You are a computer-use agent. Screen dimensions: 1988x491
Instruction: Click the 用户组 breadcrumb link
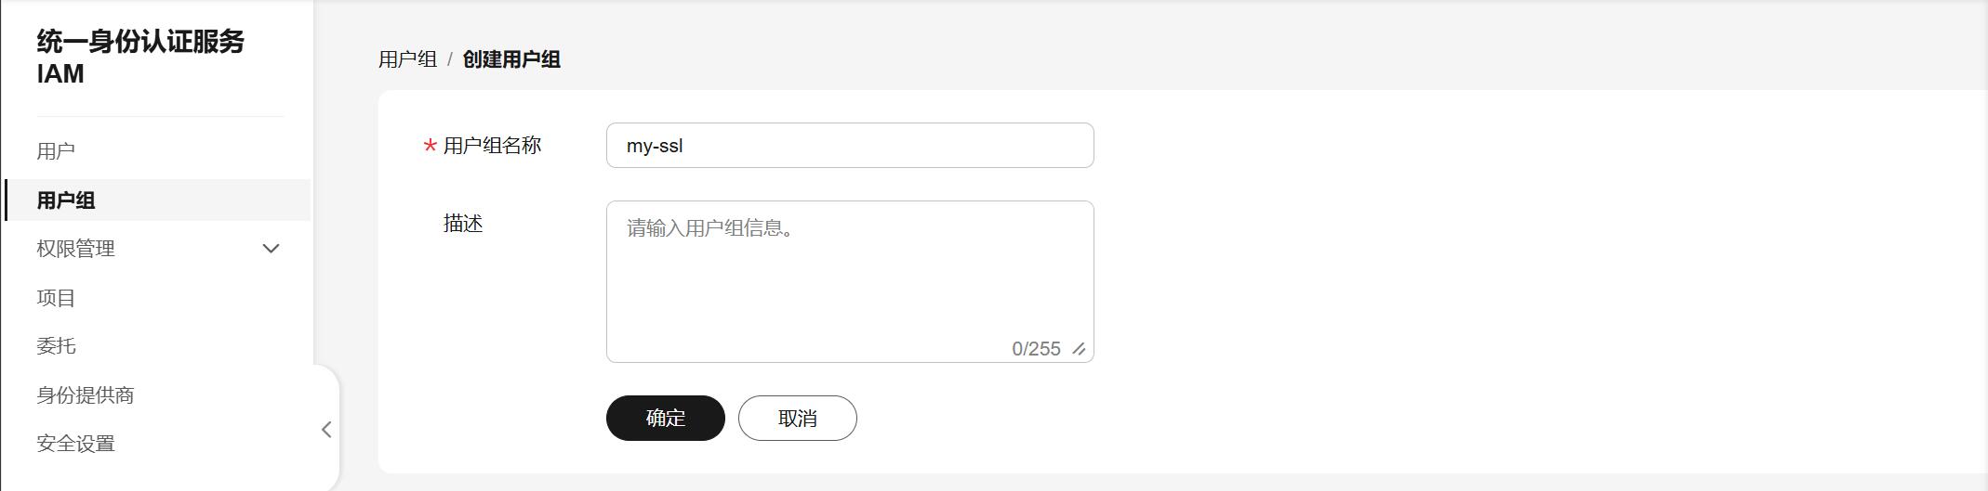(x=407, y=59)
